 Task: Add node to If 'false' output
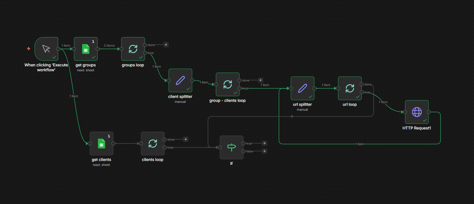pos(264,151)
